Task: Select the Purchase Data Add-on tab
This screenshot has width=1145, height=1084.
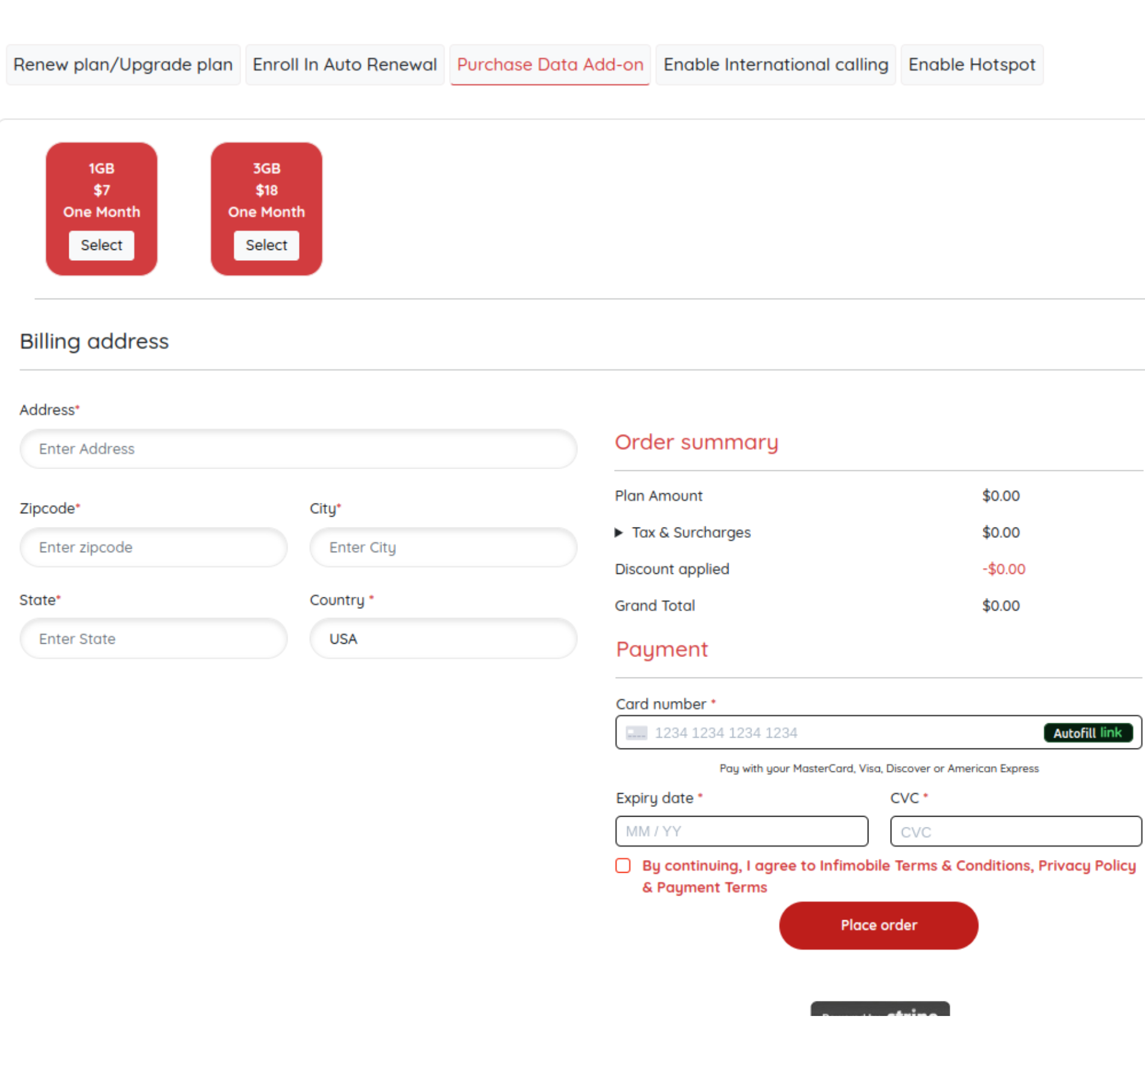Action: pos(550,64)
